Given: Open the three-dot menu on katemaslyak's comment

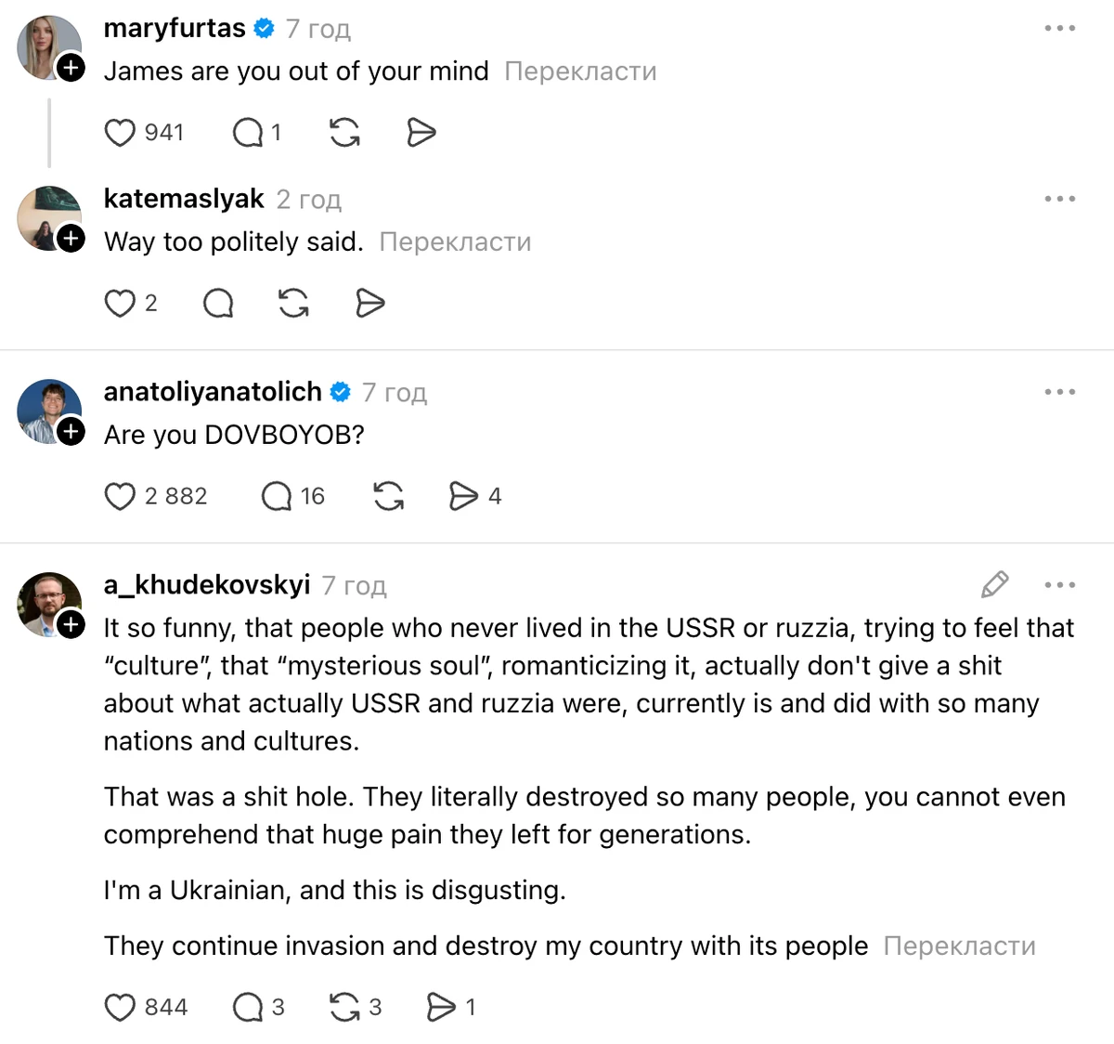Looking at the screenshot, I should pyautogui.click(x=1060, y=198).
